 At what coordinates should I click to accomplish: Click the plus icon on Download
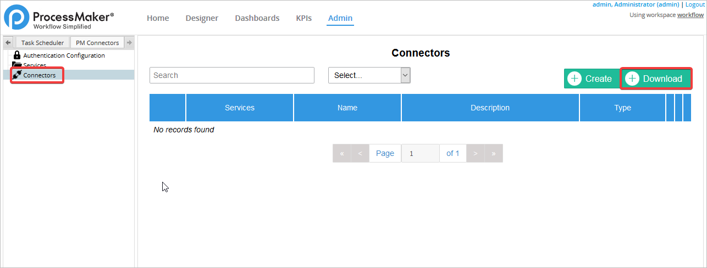pyautogui.click(x=632, y=79)
